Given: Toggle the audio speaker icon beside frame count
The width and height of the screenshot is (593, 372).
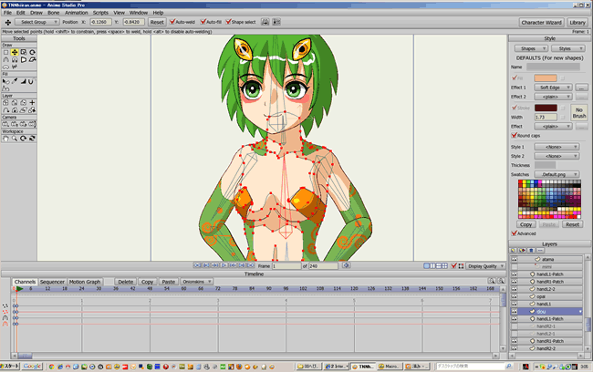Looking at the screenshot, I should pos(346,265).
